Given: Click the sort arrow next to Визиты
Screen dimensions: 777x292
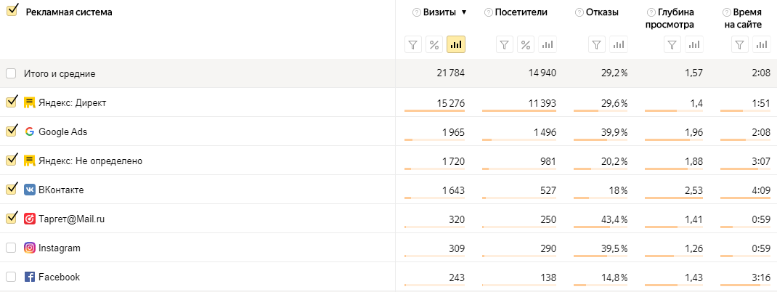Looking at the screenshot, I should click(x=464, y=12).
